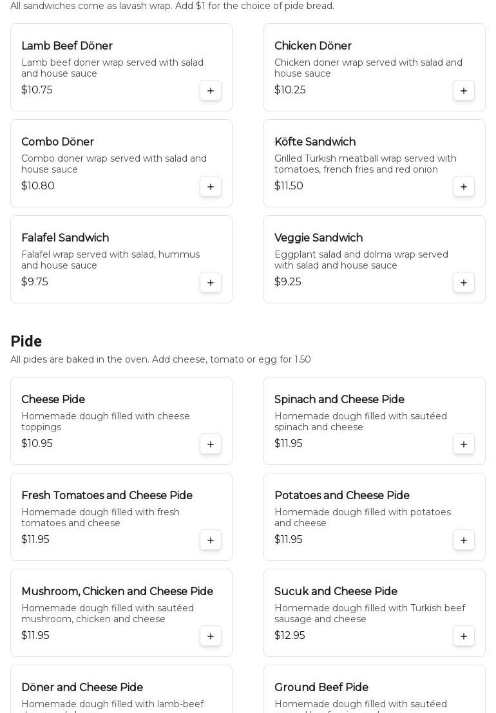Viewport: 496px width, 713px height.
Task: Click the Falafel Sandwich description text
Action: coord(110,260)
